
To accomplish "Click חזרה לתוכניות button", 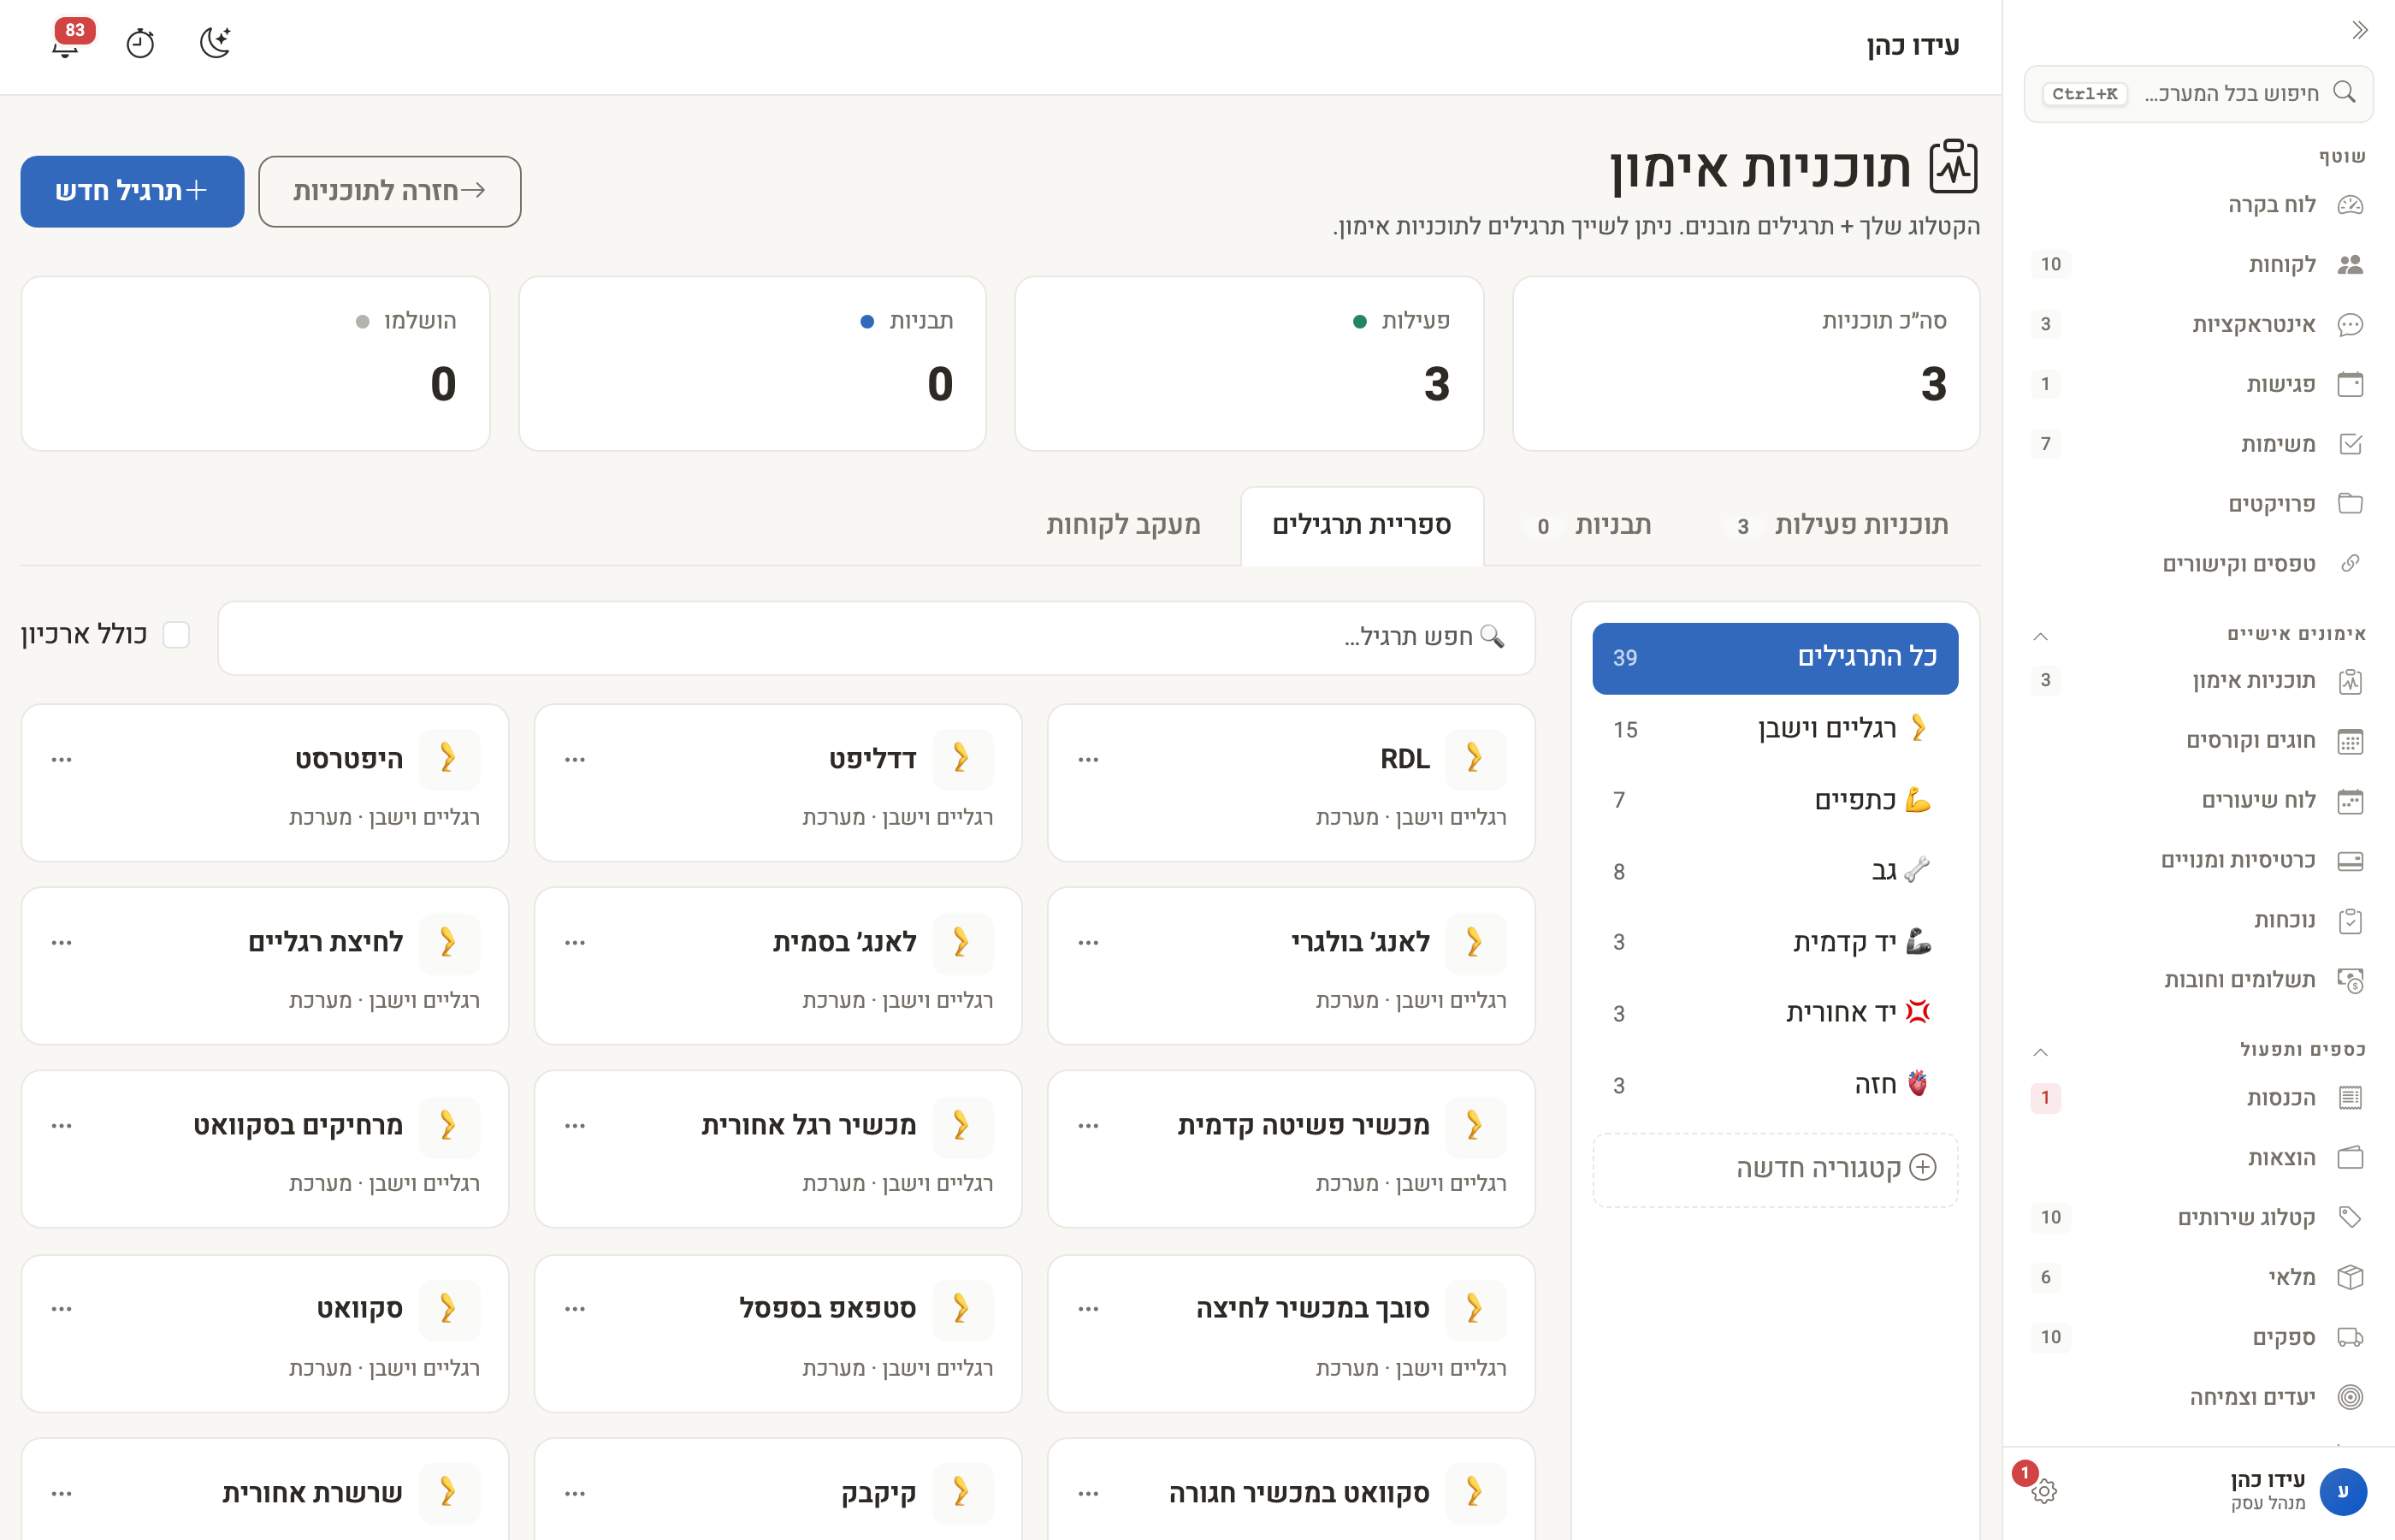I will point(389,191).
